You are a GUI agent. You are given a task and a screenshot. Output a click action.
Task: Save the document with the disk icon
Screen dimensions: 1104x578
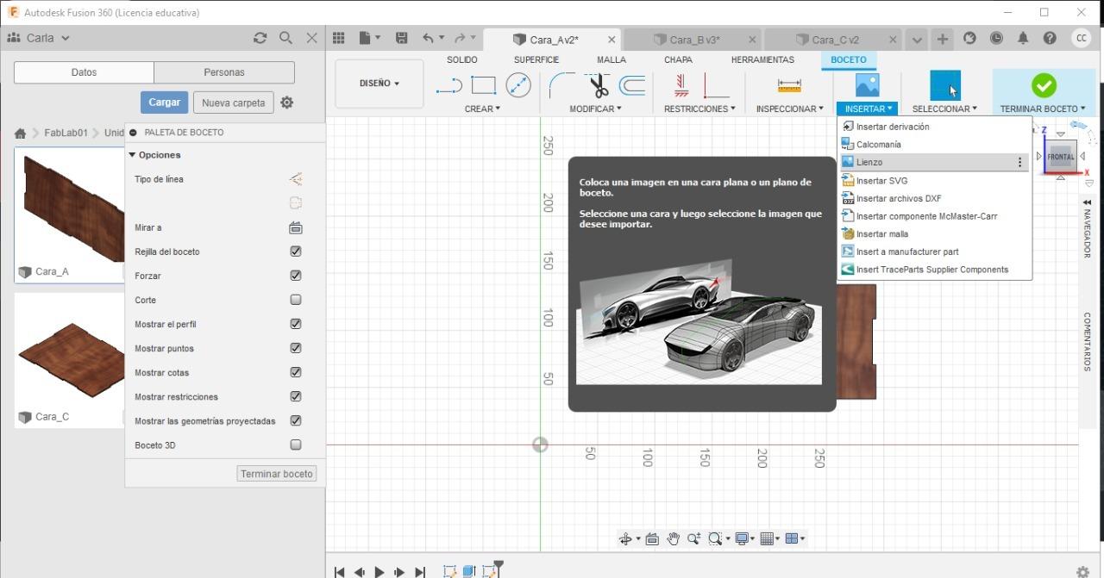coord(401,38)
